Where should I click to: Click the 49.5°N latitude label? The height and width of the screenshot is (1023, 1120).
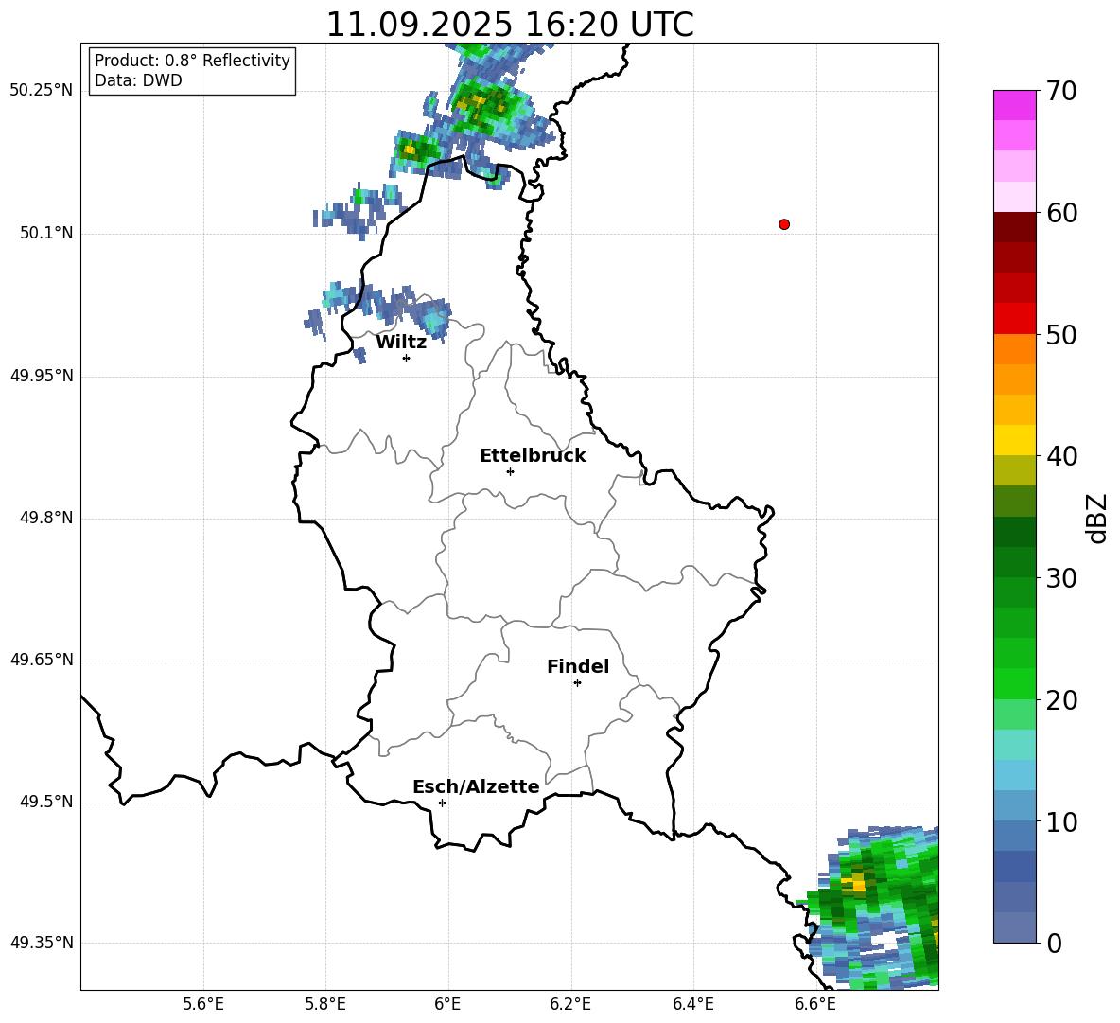(x=46, y=802)
